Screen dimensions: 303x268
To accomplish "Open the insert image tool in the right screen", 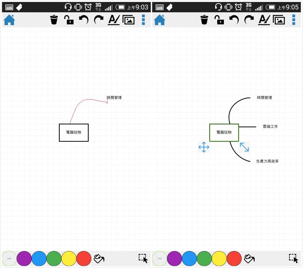I will point(279,20).
